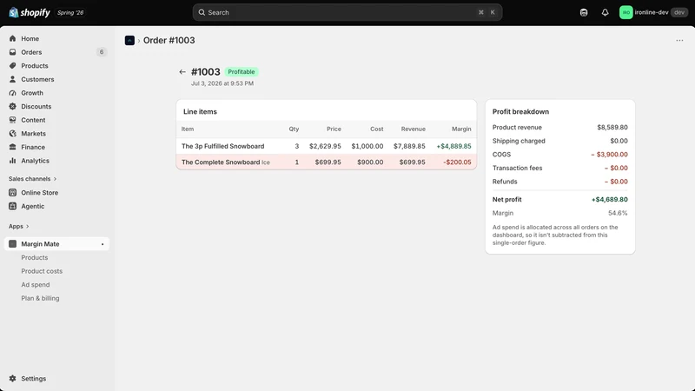Click the Agentic channel icon
The height and width of the screenshot is (391, 695).
coord(12,206)
